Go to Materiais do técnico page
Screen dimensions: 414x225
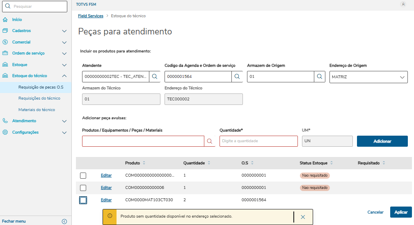coord(37,110)
